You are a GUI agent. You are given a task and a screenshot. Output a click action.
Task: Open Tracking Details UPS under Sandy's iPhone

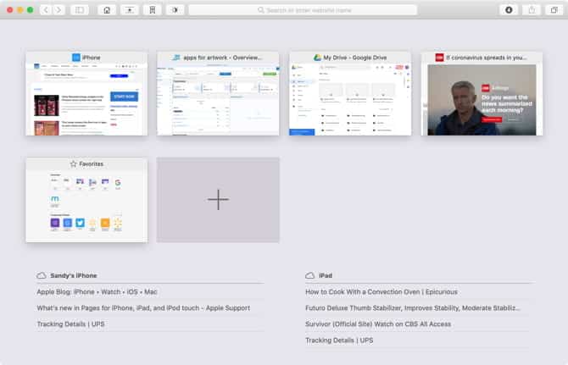70,324
